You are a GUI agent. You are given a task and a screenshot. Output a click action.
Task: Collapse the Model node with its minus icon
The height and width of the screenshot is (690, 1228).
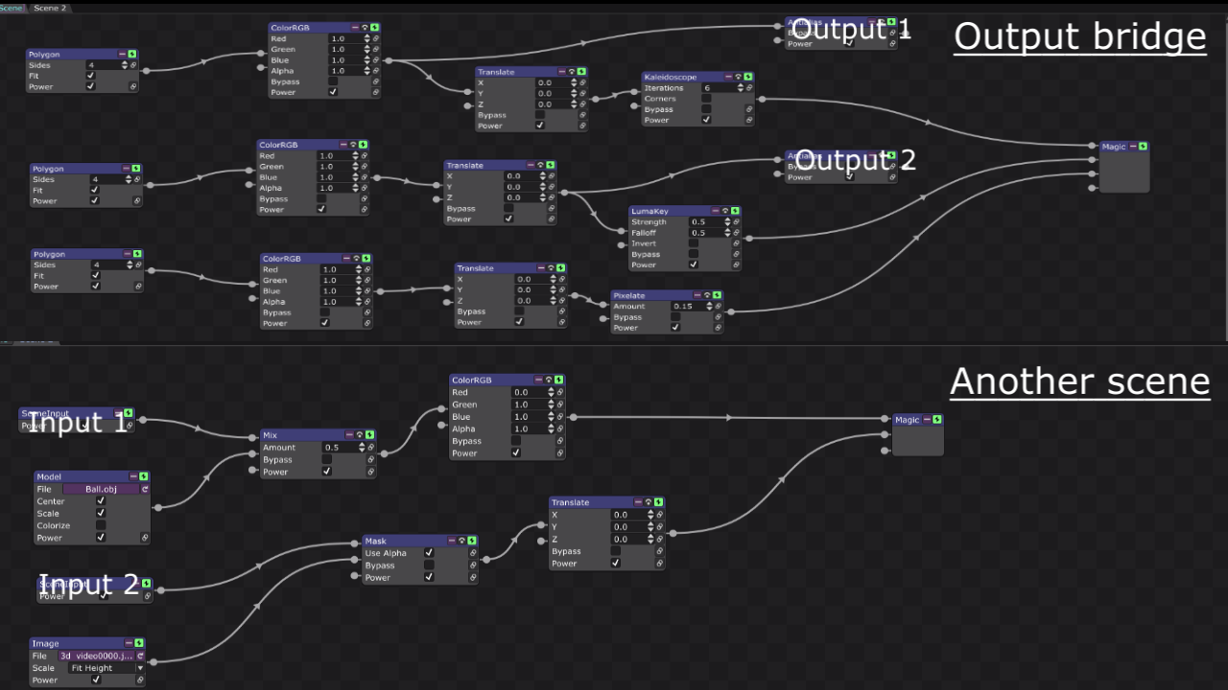pos(133,476)
